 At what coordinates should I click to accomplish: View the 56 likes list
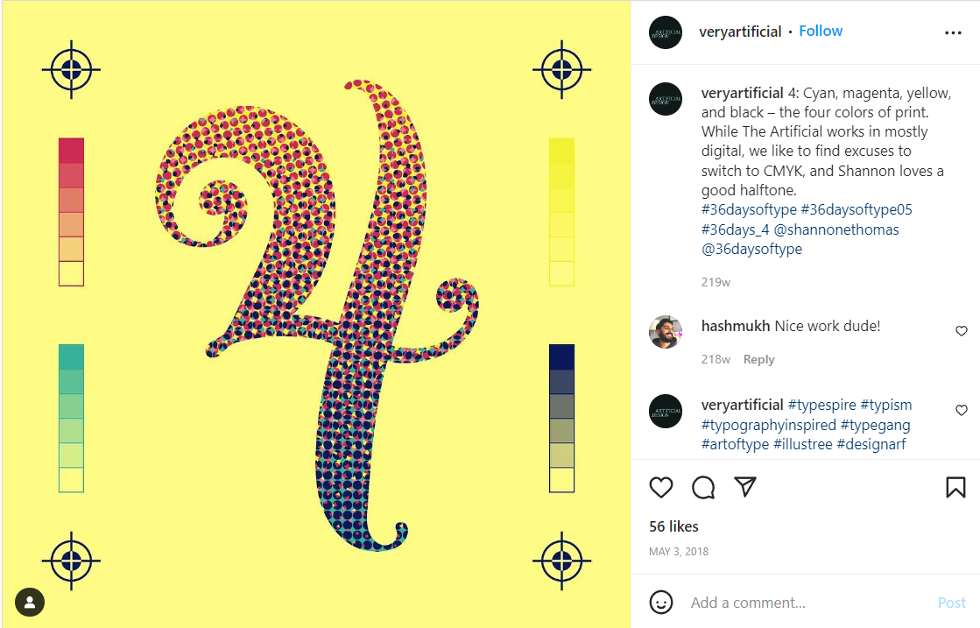pyautogui.click(x=673, y=526)
